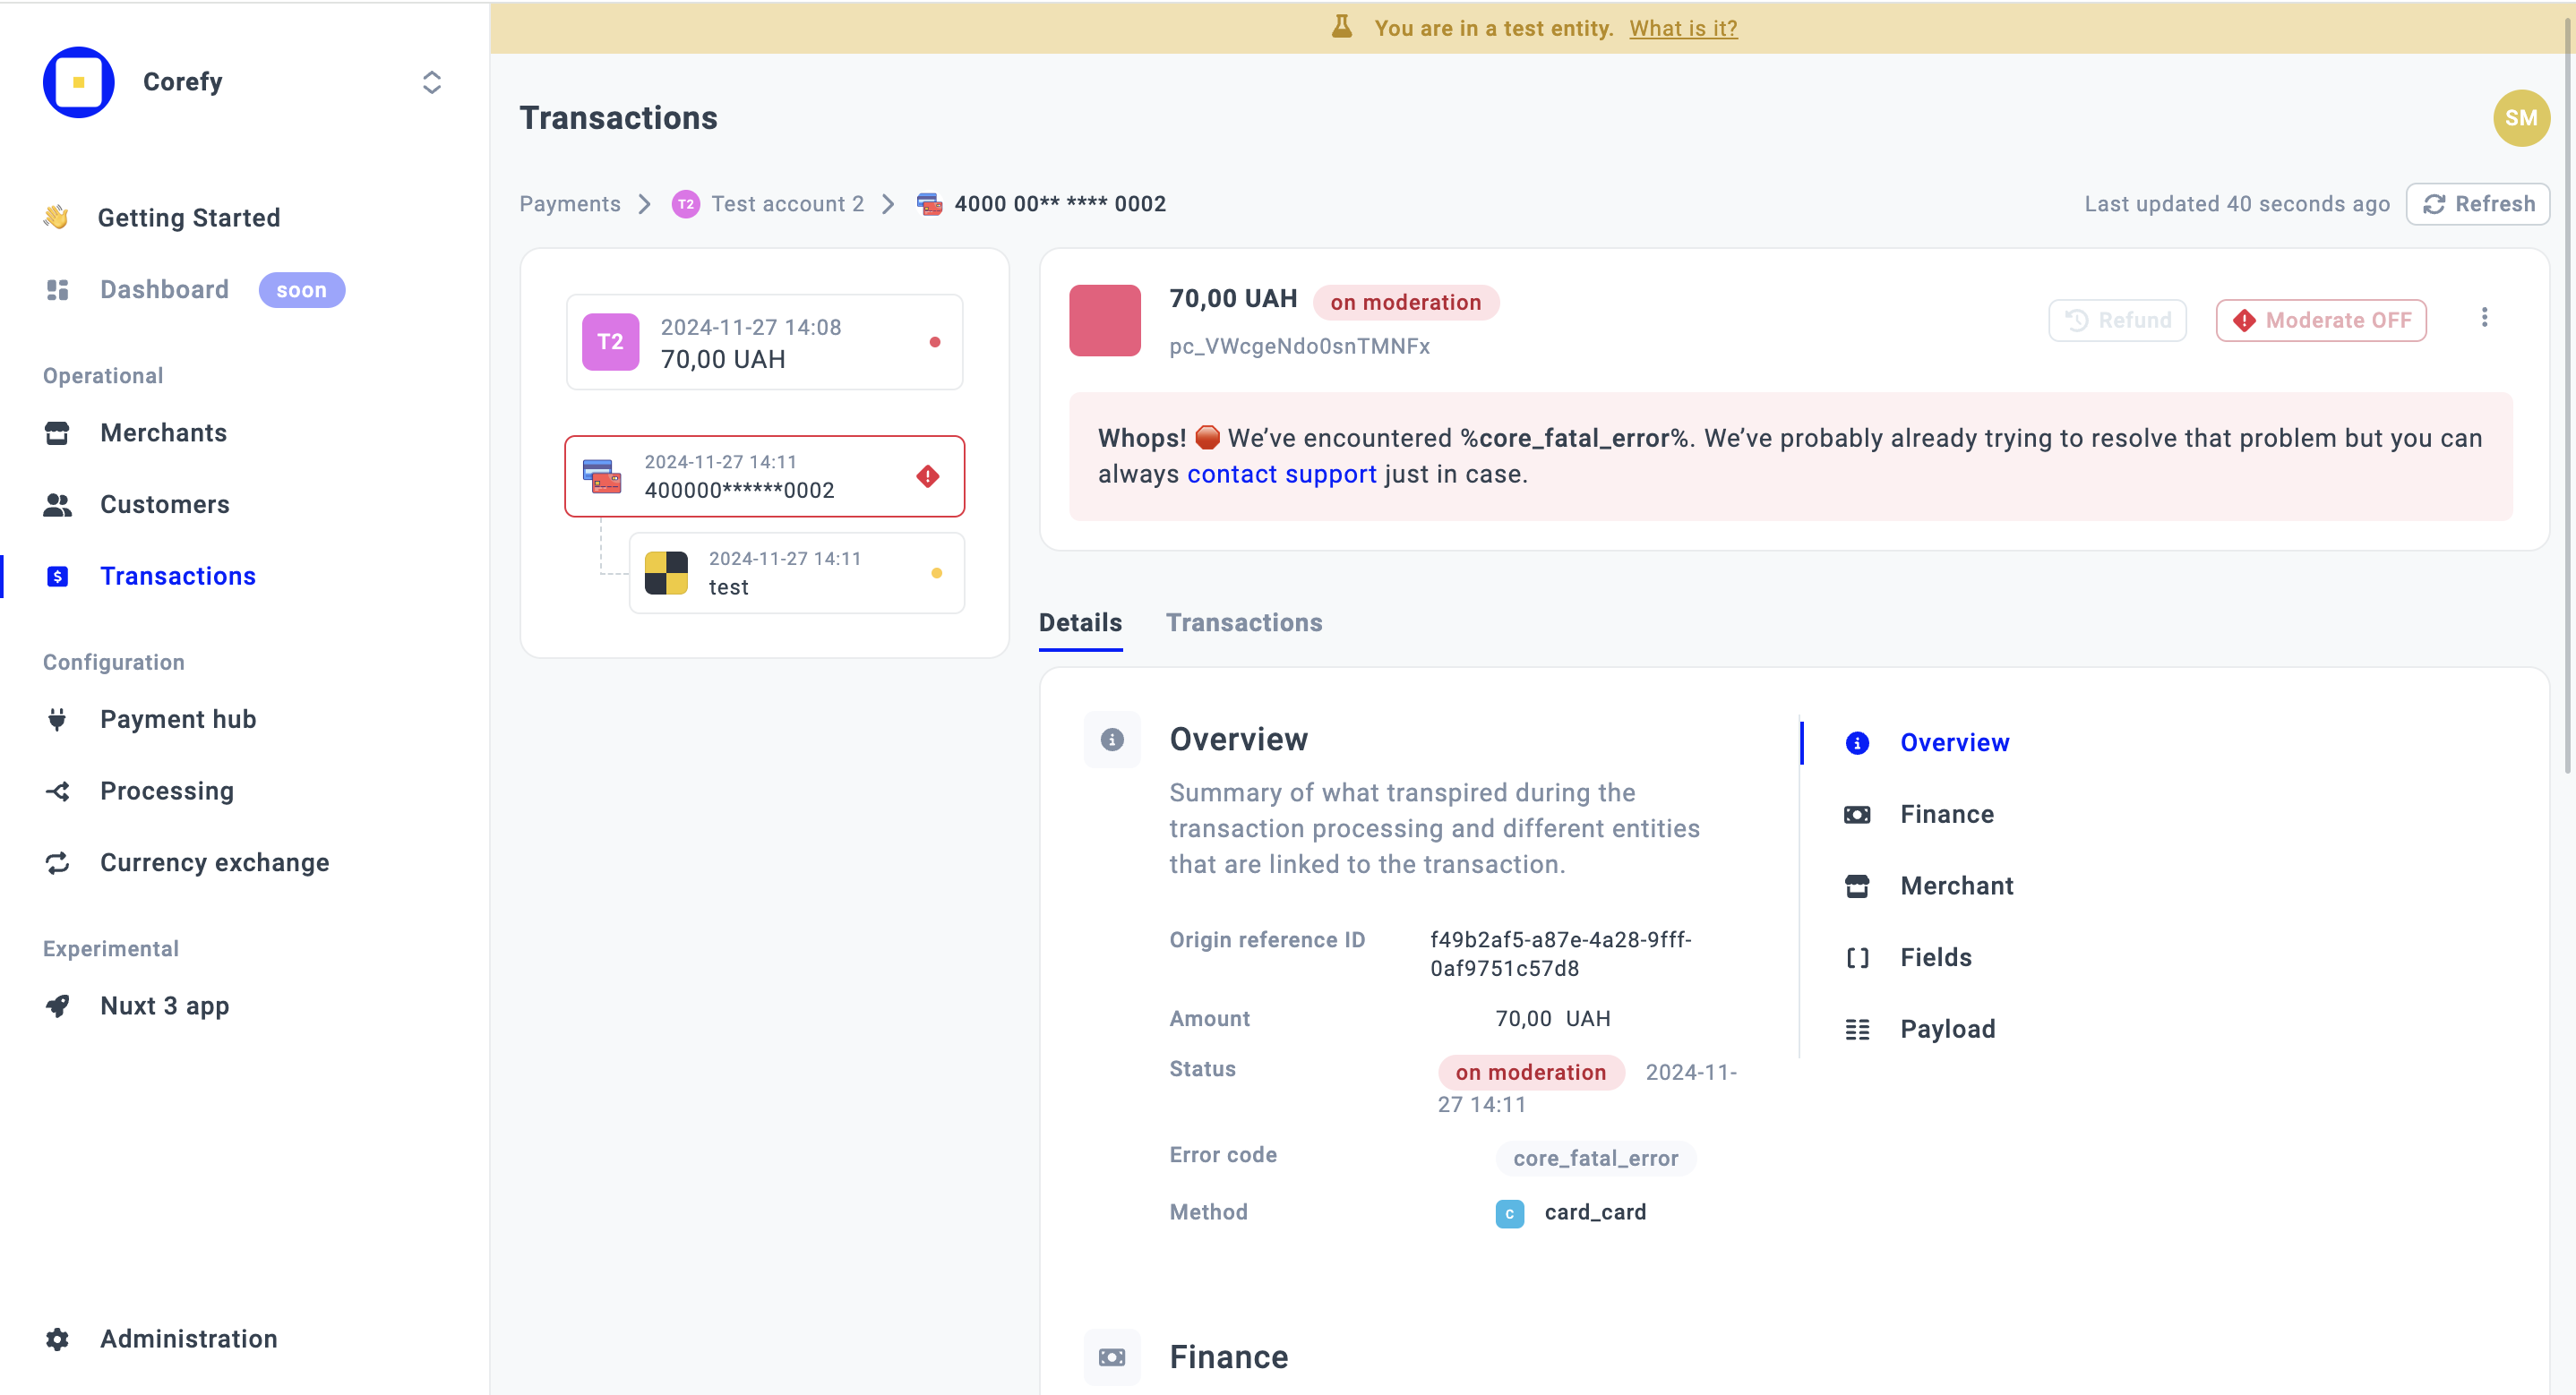
Task: Click the Processing routing icon
Action: pos(57,791)
